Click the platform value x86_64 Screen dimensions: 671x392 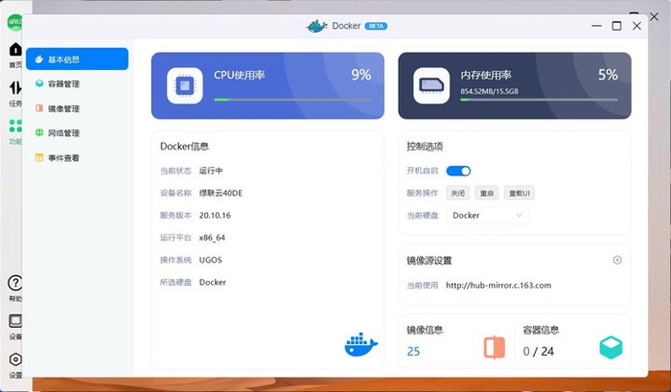pos(212,238)
